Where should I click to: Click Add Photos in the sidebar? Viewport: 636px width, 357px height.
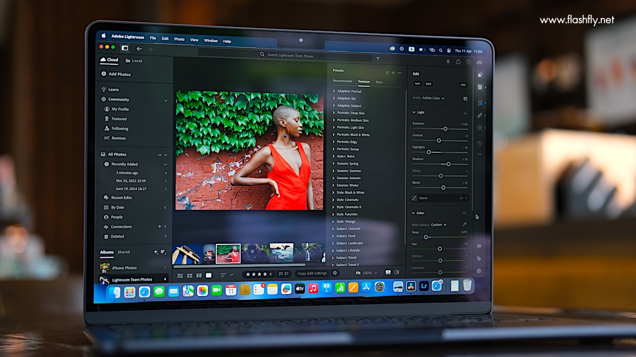pos(119,75)
